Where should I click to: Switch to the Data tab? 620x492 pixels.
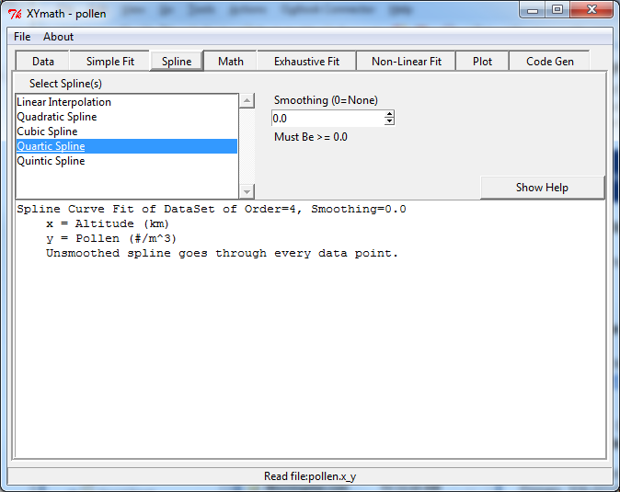tap(43, 62)
